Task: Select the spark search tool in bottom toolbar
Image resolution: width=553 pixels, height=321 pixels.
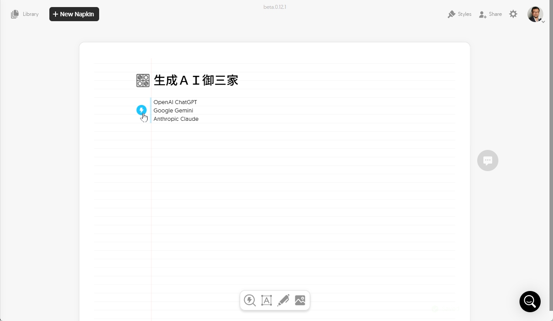Action: click(x=250, y=300)
